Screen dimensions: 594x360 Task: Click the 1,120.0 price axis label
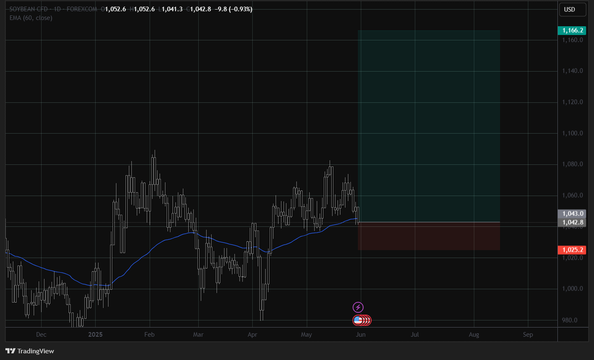572,102
